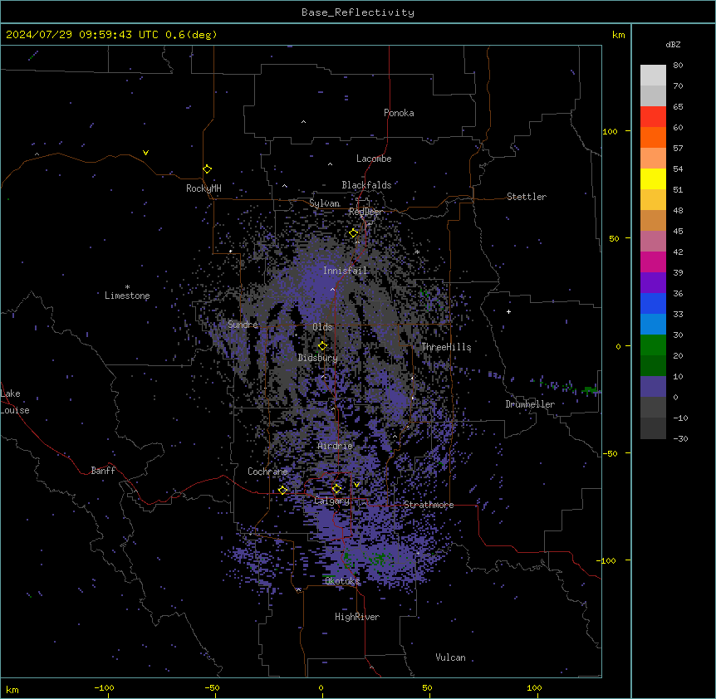Image resolution: width=716 pixels, height=699 pixels.
Task: Click the dBZ legend heading
Action: 673,45
